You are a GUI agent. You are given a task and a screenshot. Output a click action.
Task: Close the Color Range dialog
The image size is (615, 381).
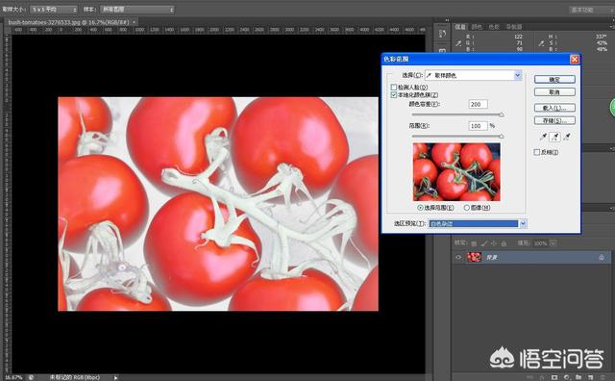click(x=575, y=59)
